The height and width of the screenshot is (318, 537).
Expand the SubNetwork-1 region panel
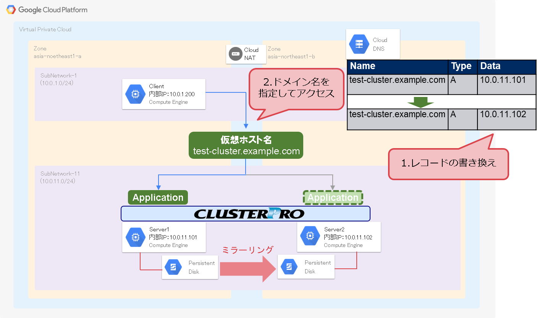[58, 79]
